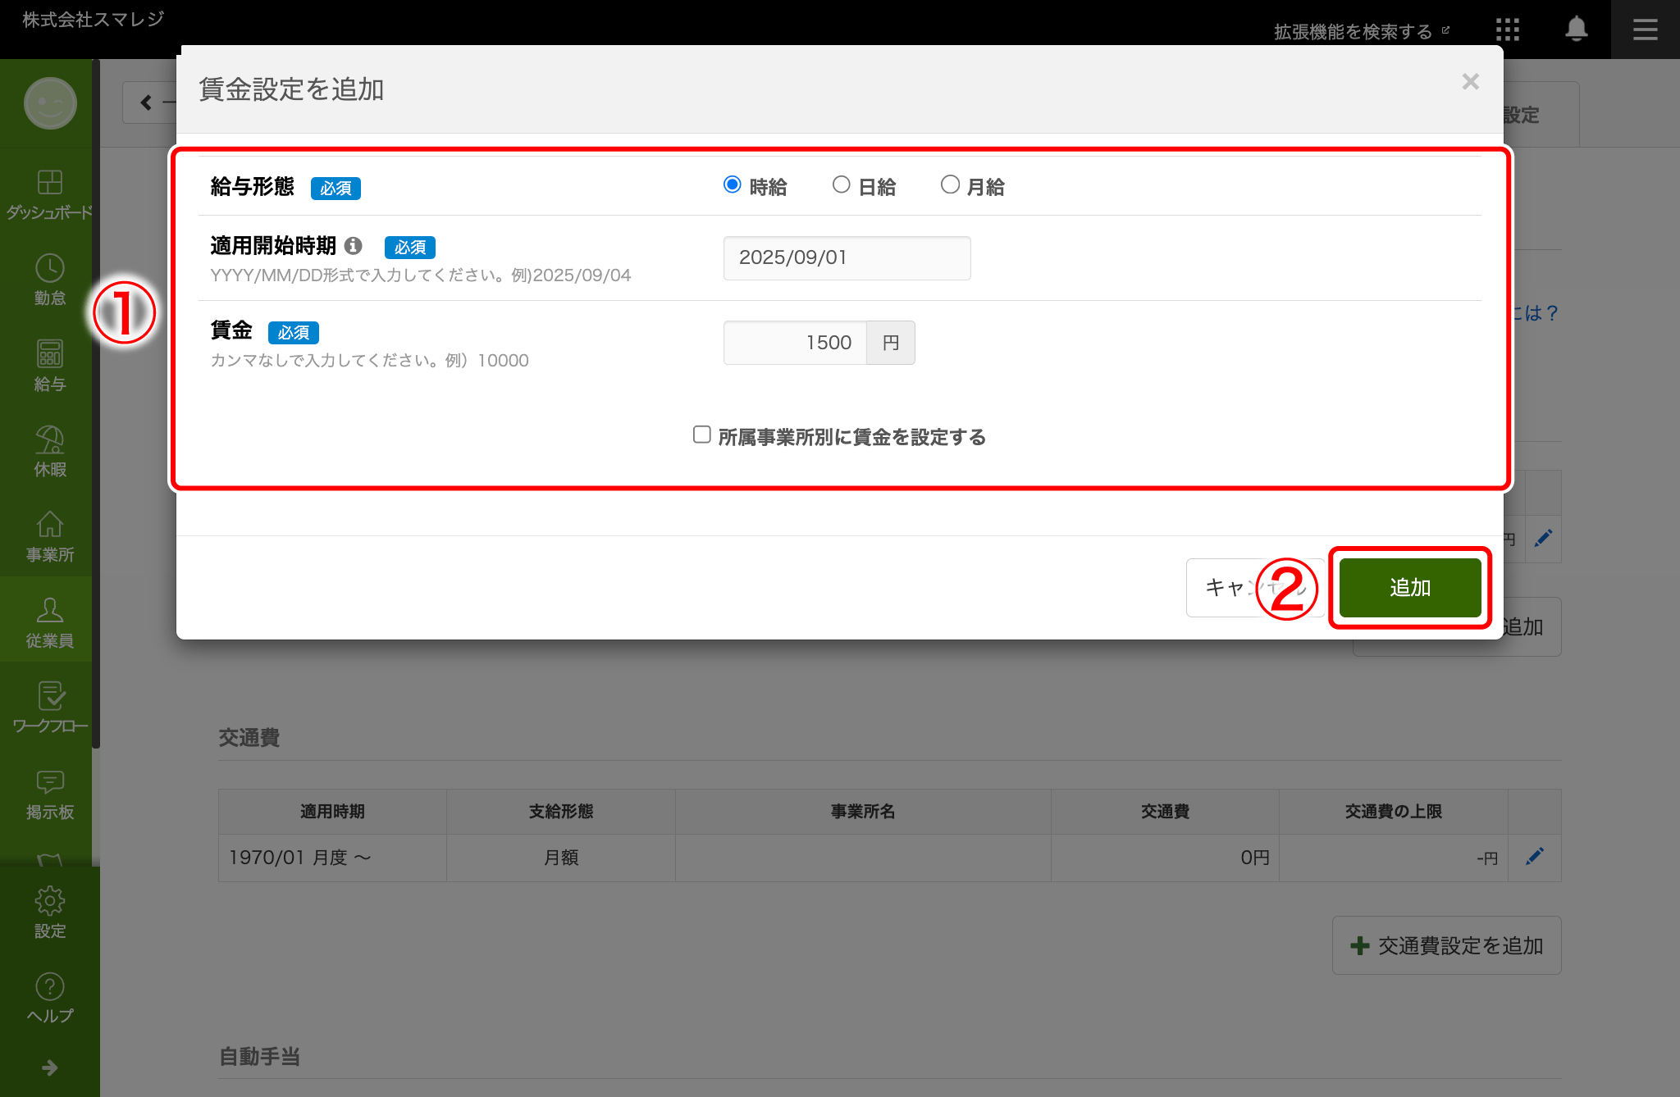Select the 日給 radio button

(841, 184)
